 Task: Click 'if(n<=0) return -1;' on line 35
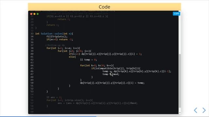pos(60,40)
